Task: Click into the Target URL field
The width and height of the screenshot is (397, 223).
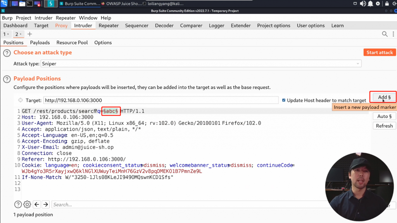Action: tap(161, 100)
